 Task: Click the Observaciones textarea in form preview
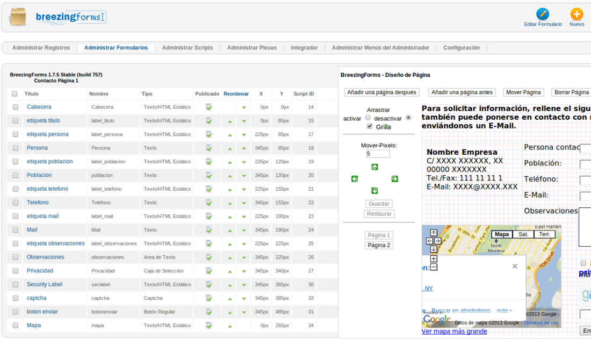pos(585,227)
